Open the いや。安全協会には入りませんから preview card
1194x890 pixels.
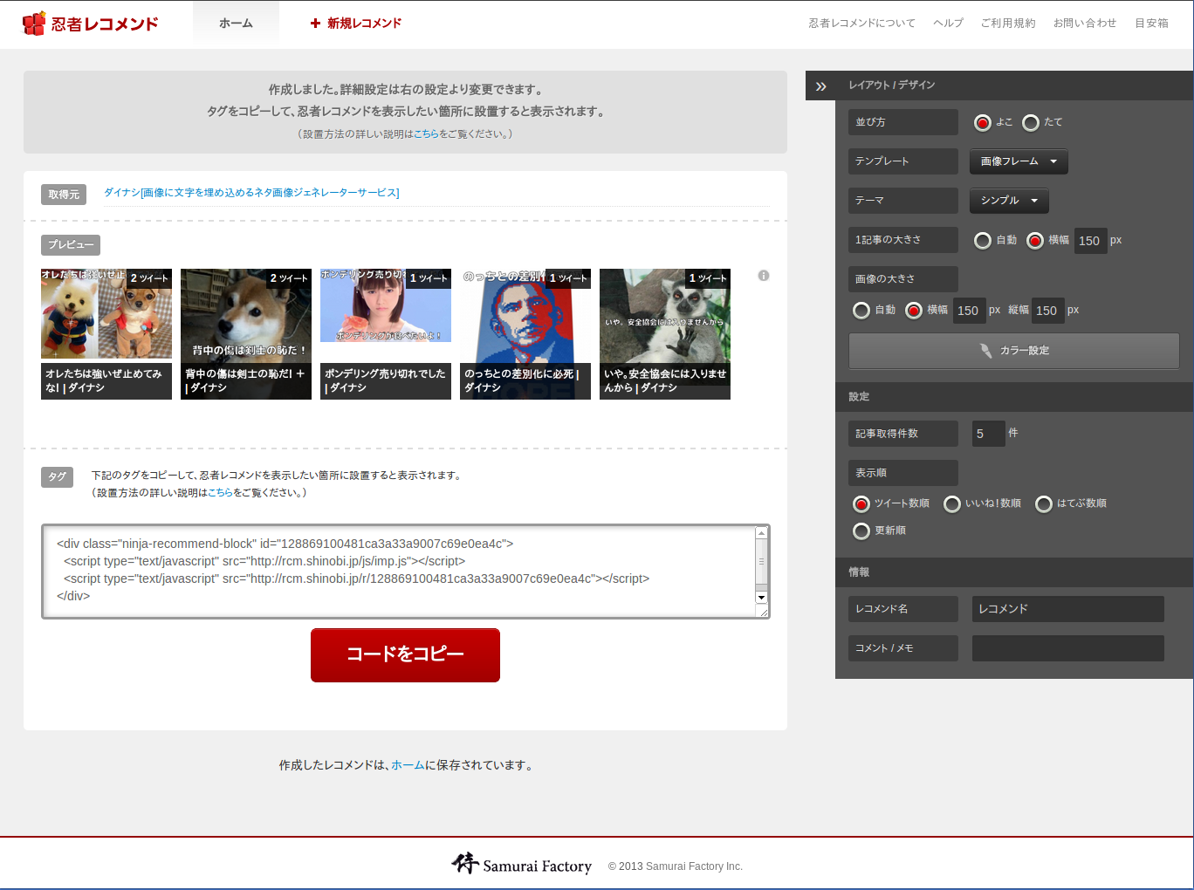coord(665,334)
